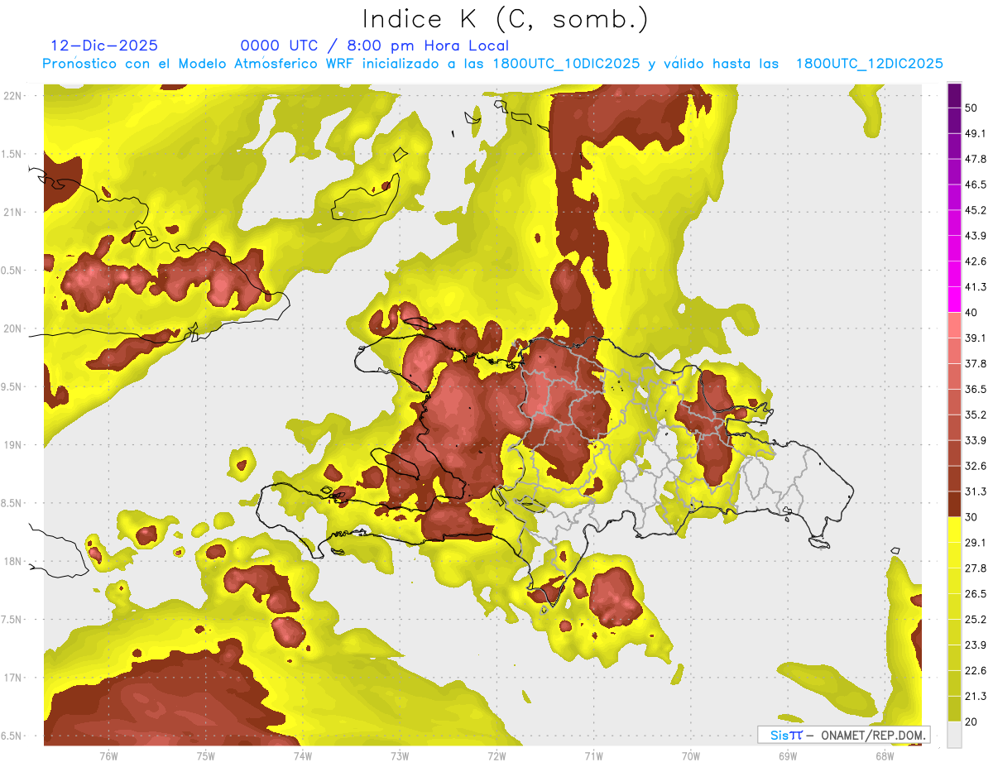Click the "74W" longitude label

(x=302, y=755)
